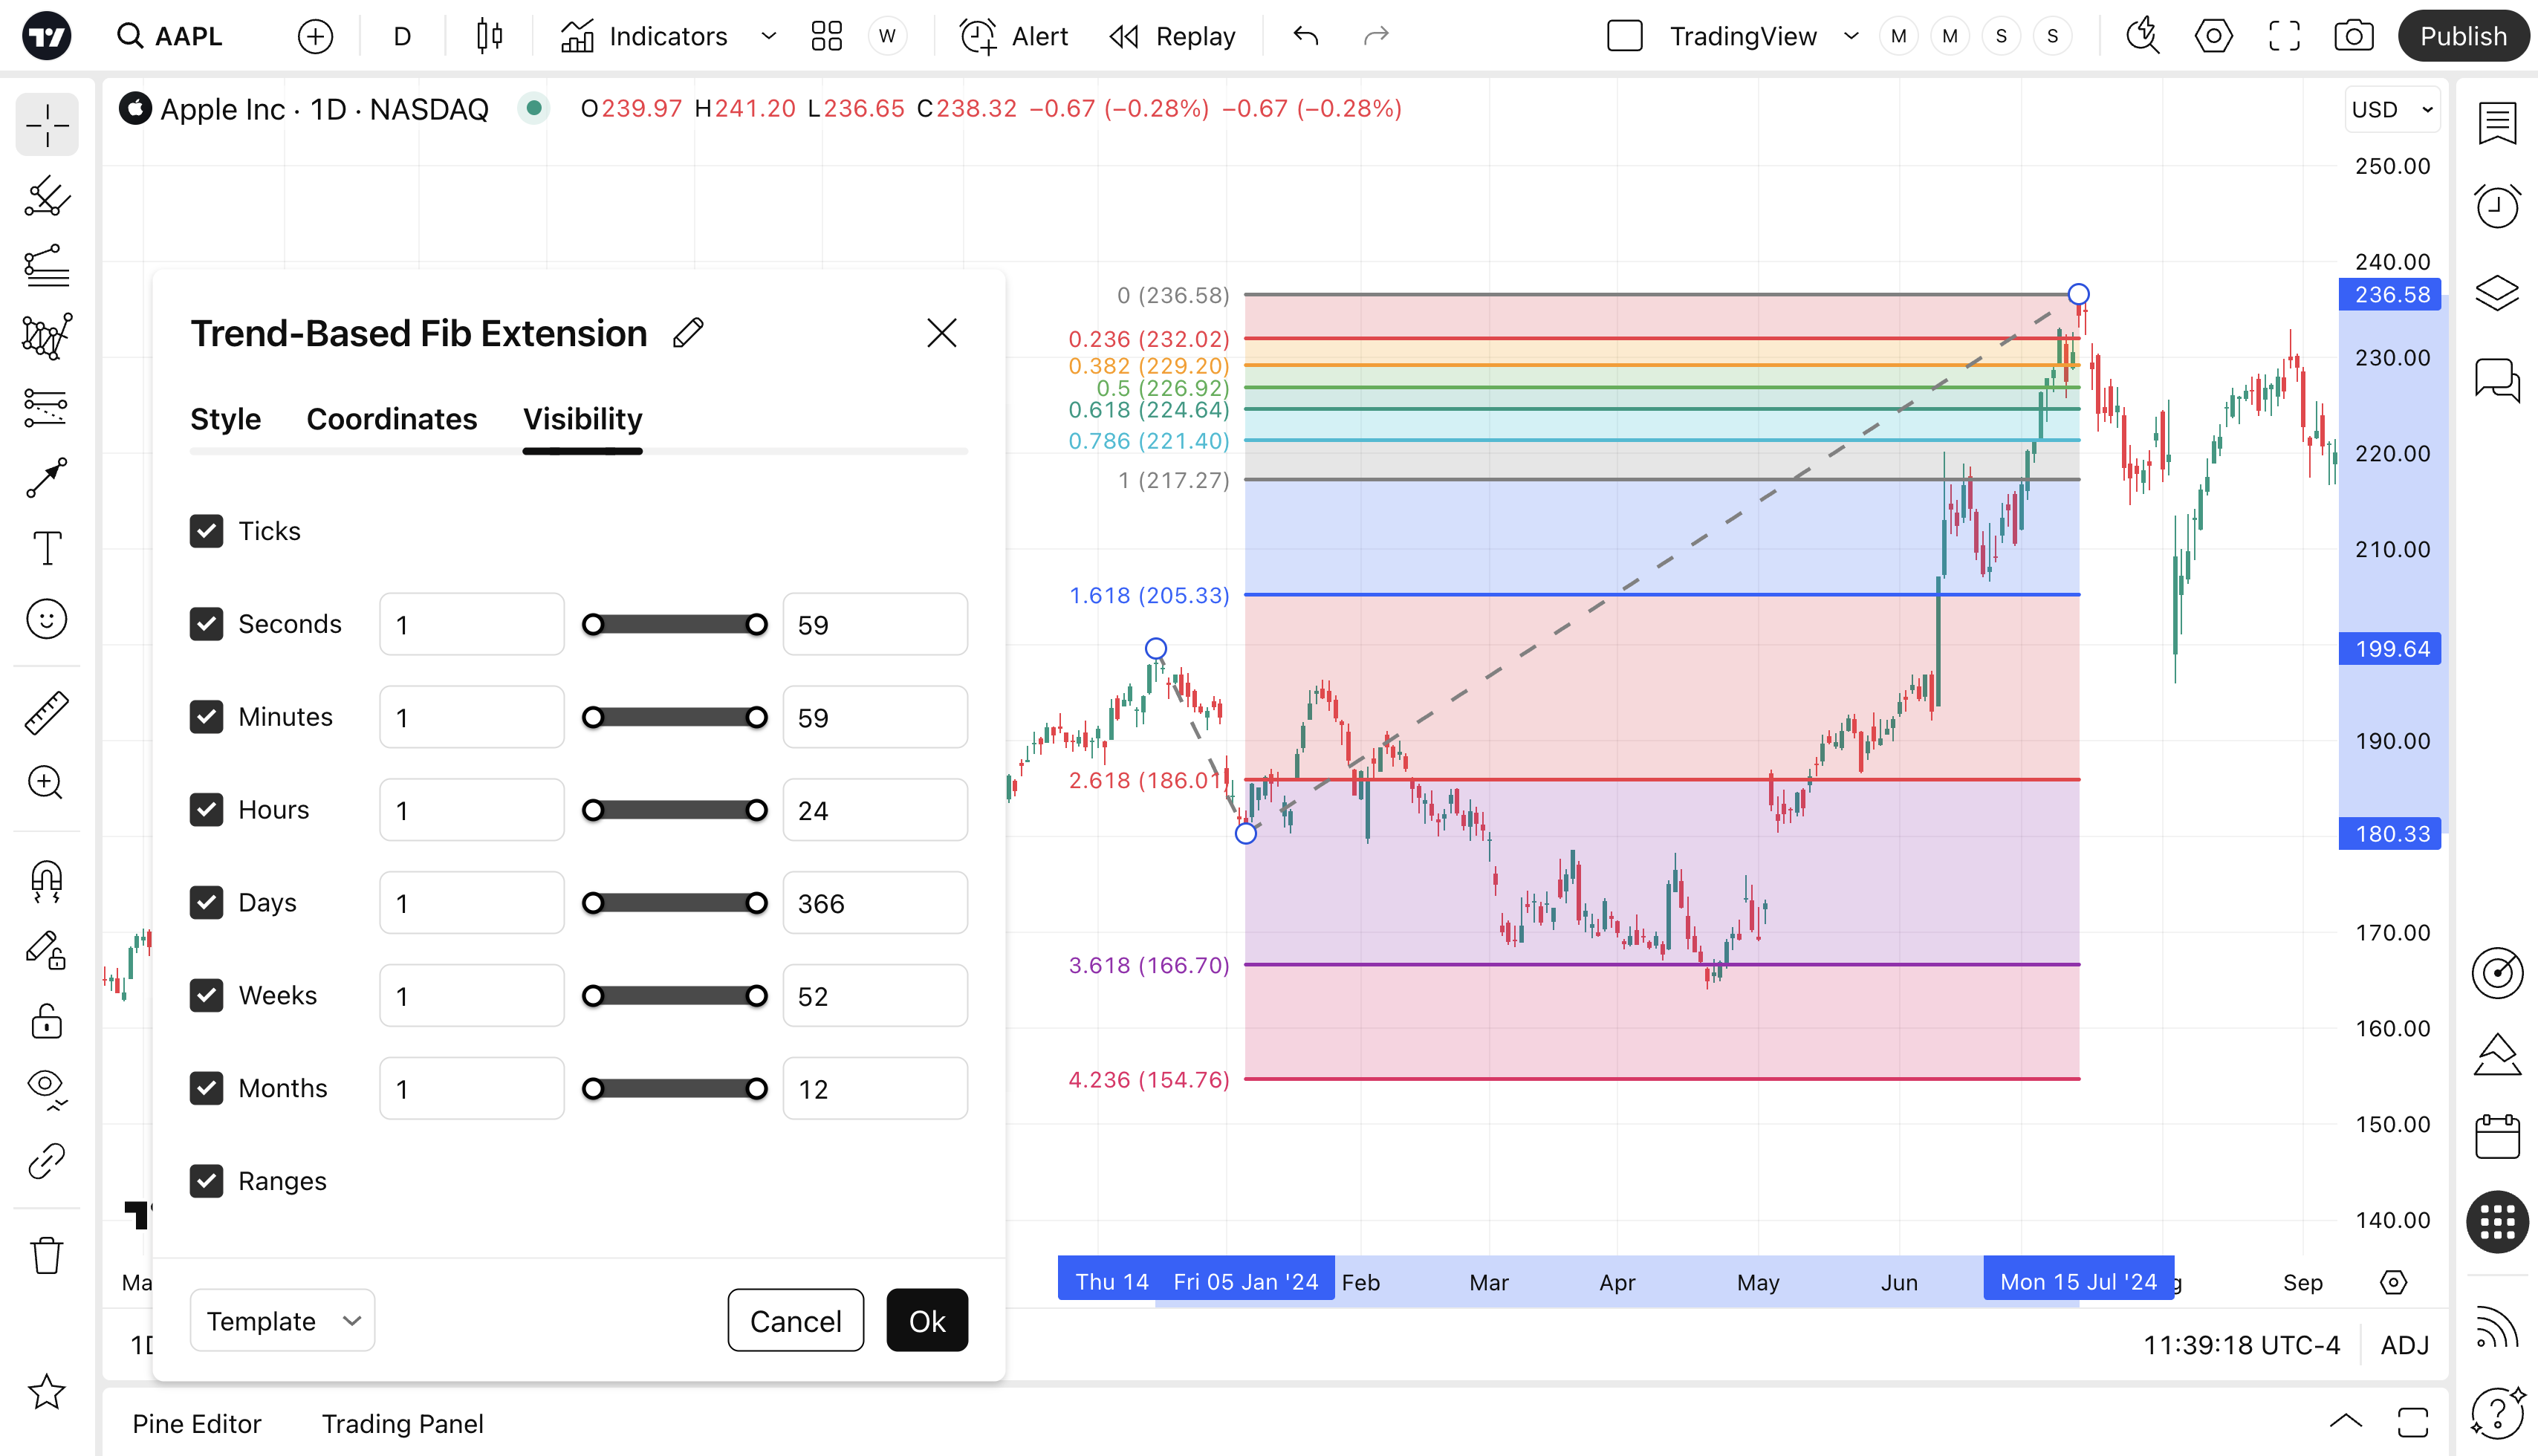The image size is (2538, 1456).
Task: Expand the Indicators favorites dropdown arrow
Action: pyautogui.click(x=769, y=37)
